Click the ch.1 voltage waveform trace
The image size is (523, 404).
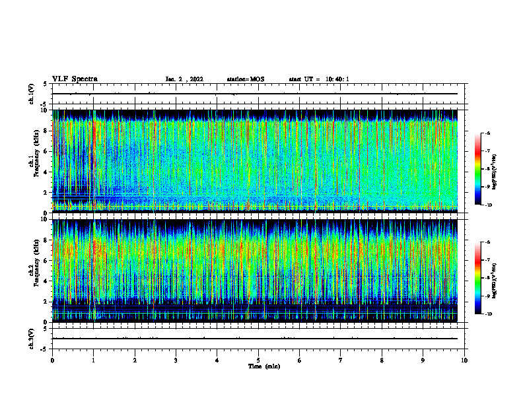(255, 94)
